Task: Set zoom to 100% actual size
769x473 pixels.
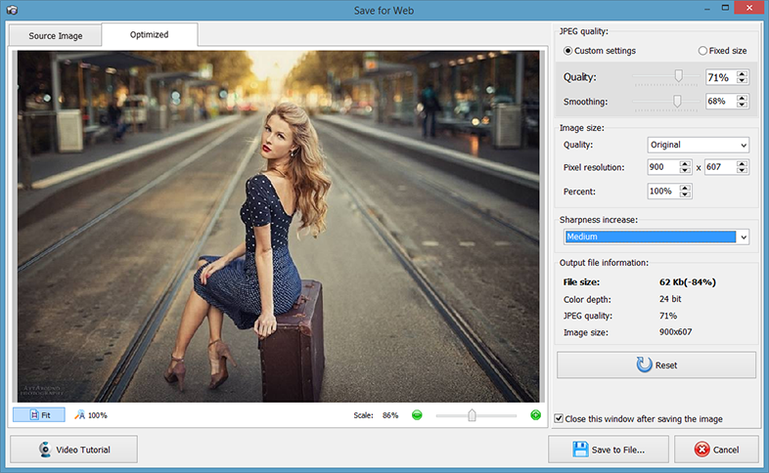Action: [x=91, y=415]
